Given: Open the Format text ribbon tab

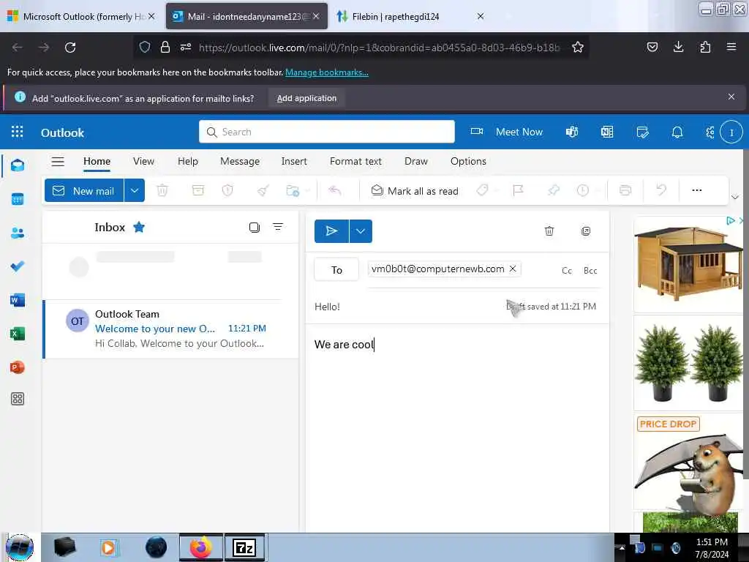Looking at the screenshot, I should pos(356,162).
